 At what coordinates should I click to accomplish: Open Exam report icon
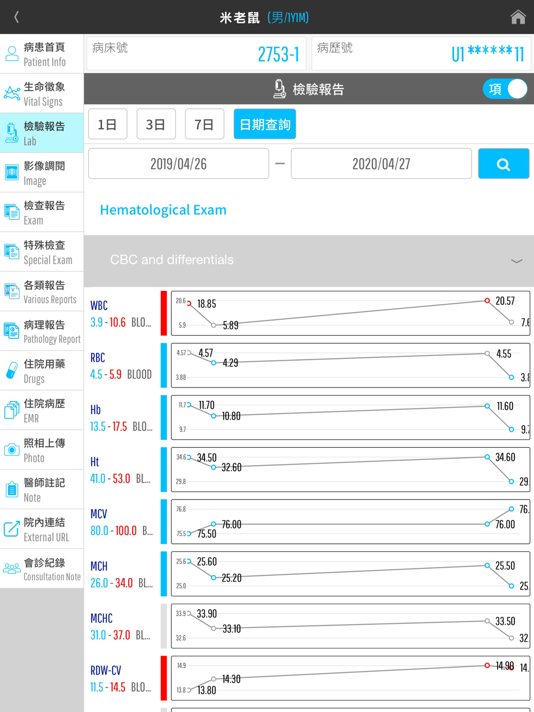[x=12, y=212]
